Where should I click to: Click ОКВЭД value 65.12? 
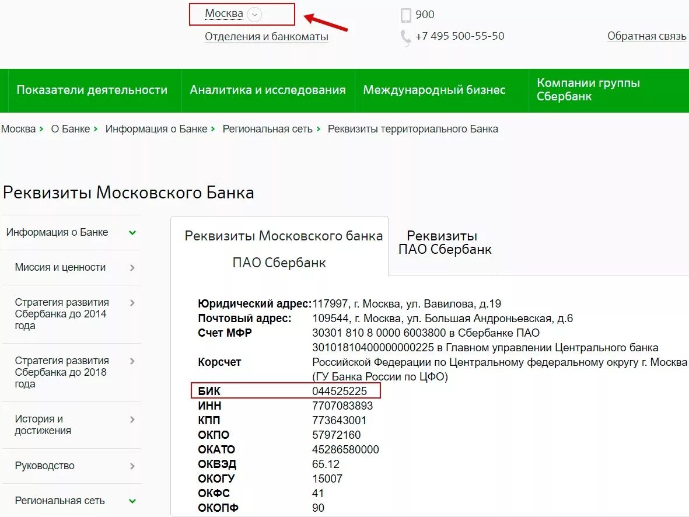click(326, 464)
